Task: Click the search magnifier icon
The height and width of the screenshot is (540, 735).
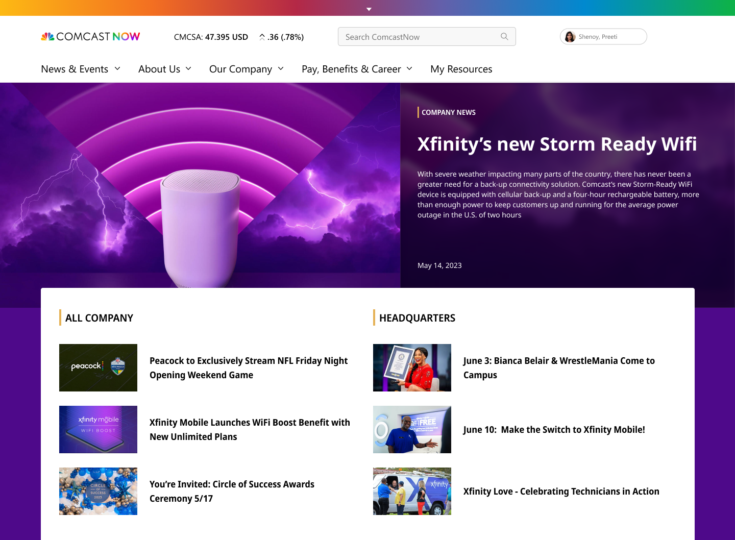Action: (x=504, y=37)
